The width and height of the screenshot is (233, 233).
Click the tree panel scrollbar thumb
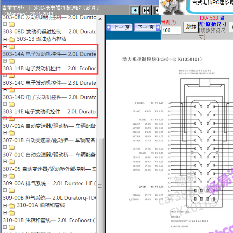(100, 186)
